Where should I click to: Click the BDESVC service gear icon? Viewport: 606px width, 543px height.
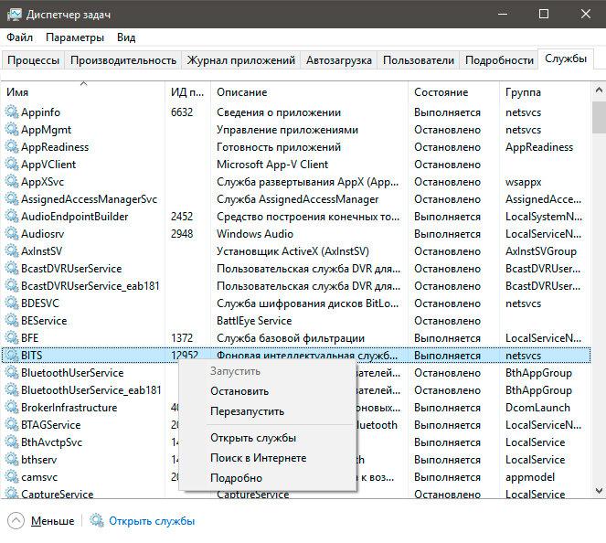click(12, 303)
